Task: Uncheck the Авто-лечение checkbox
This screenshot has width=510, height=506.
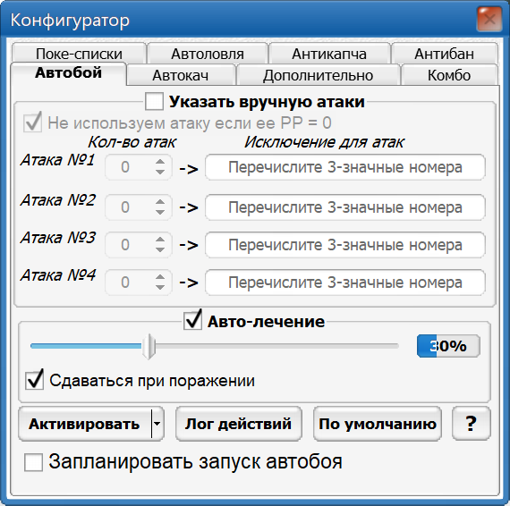Action: tap(192, 320)
